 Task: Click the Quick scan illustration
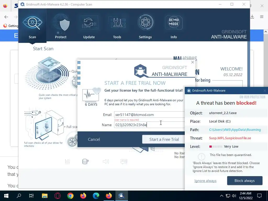click(x=47, y=74)
